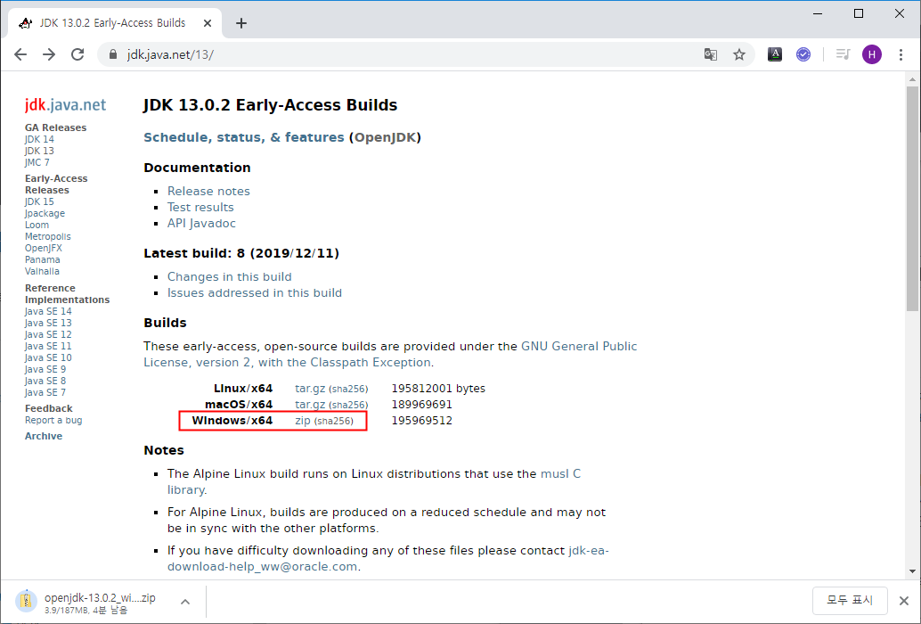Expand the openjdk download options chevron
This screenshot has height=624, width=921.
coord(185,602)
